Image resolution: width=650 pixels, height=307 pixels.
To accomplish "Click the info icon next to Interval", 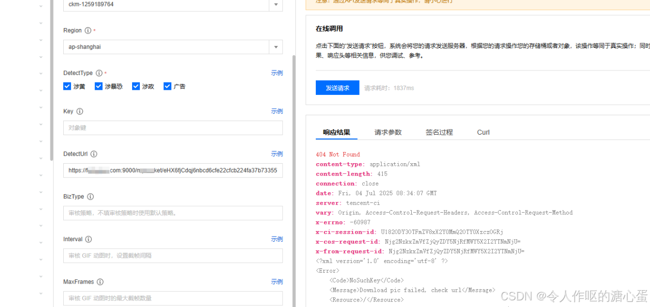I will coord(89,239).
